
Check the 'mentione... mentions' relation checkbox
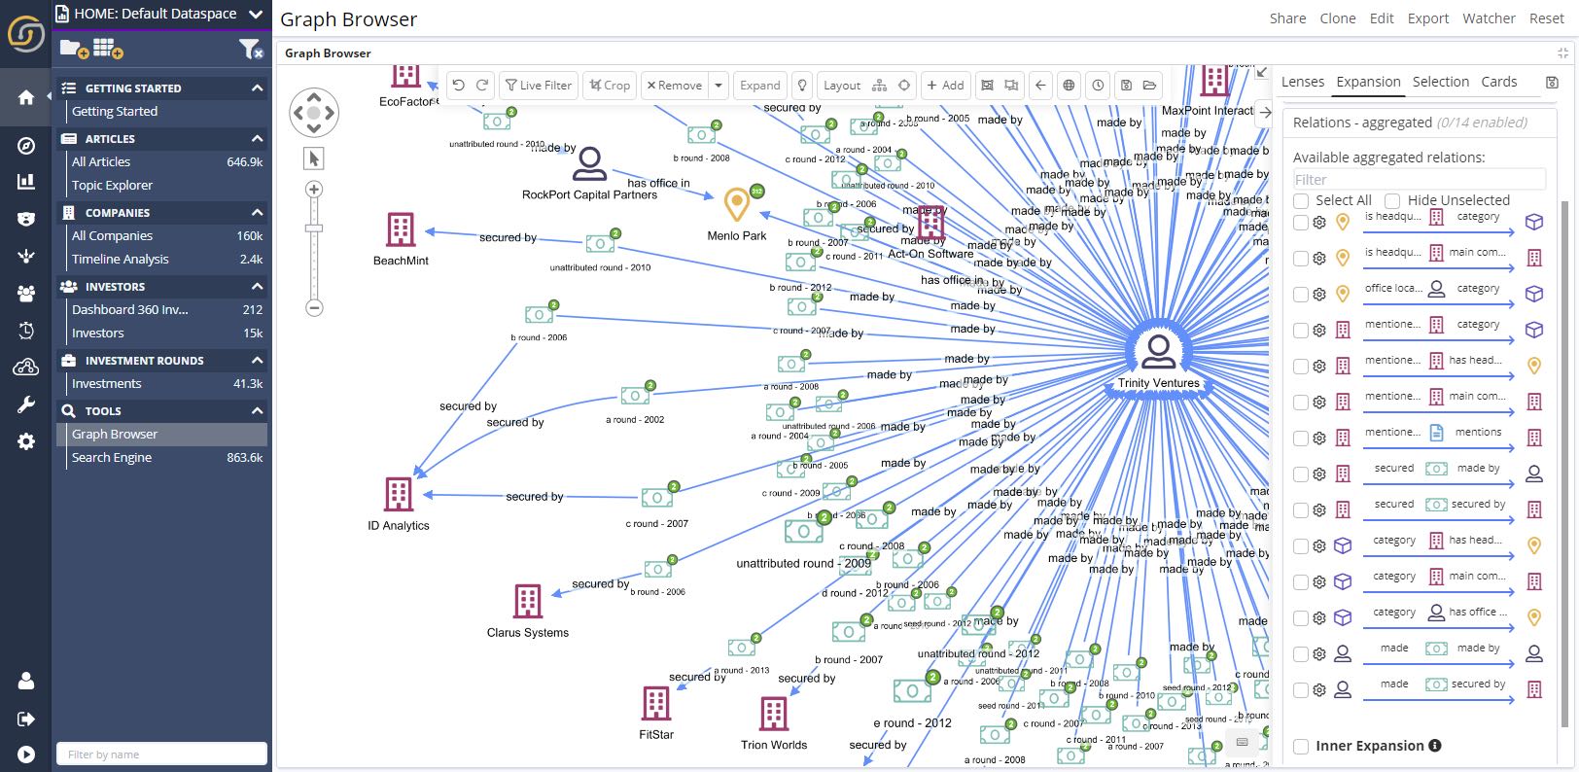point(1301,438)
